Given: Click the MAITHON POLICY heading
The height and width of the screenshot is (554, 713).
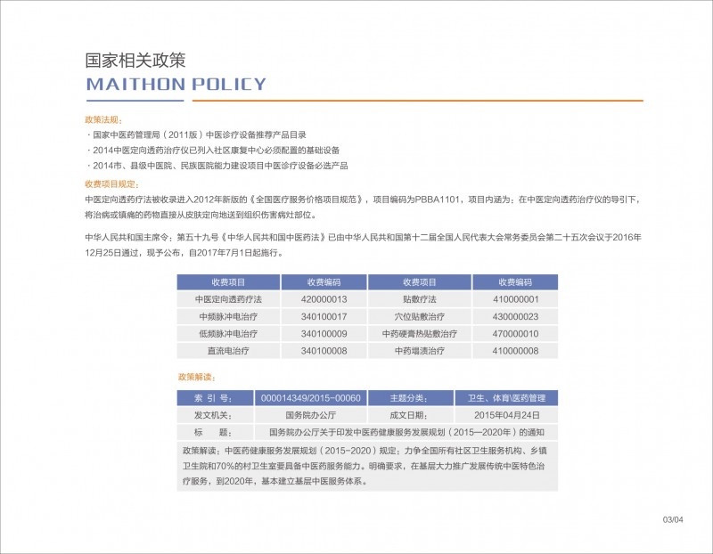Looking at the screenshot, I should tap(176, 85).
